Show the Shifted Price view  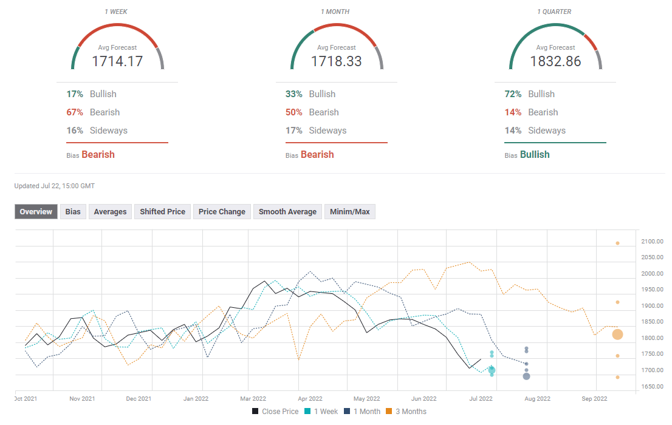tap(162, 212)
